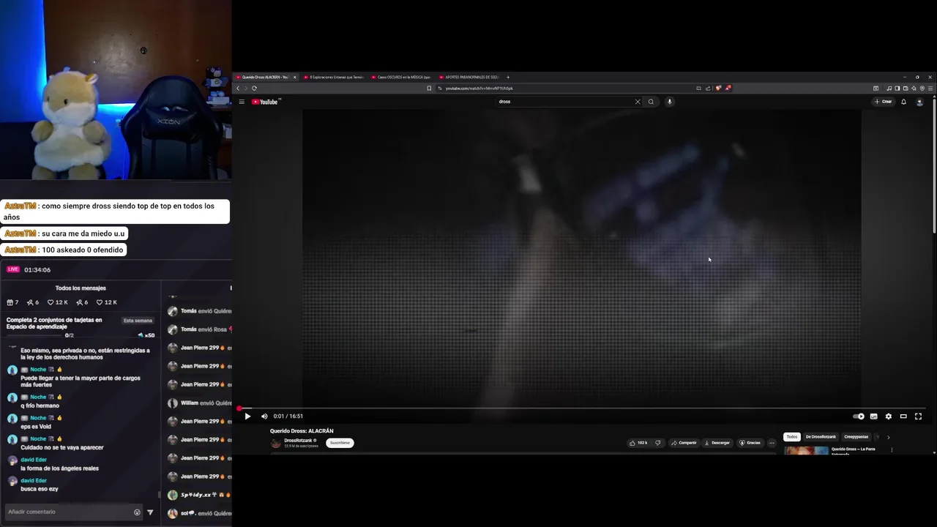The width and height of the screenshot is (937, 527).
Task: Clear the YouTube search text
Action: [x=638, y=102]
